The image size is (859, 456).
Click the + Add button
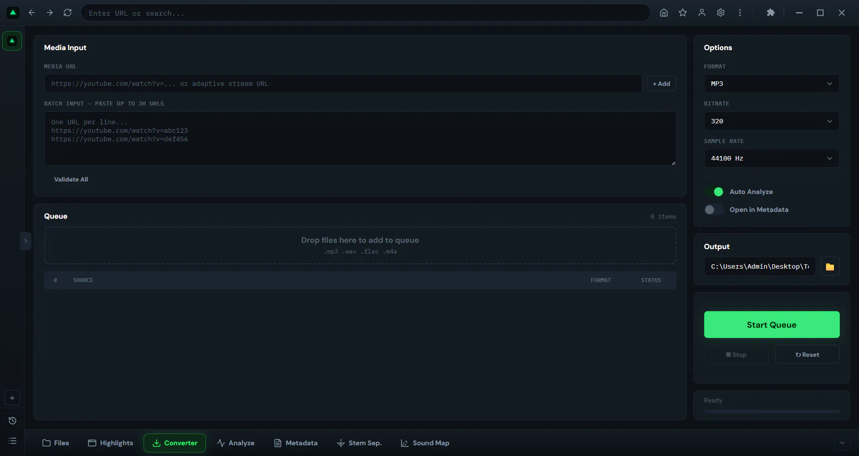[661, 84]
